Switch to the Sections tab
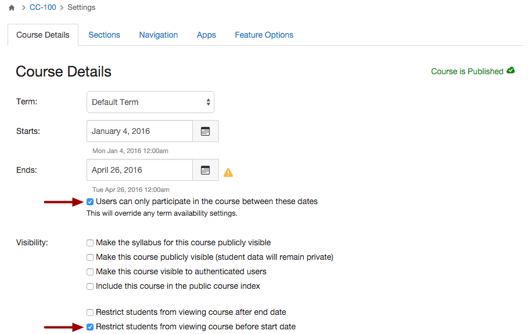 [104, 35]
